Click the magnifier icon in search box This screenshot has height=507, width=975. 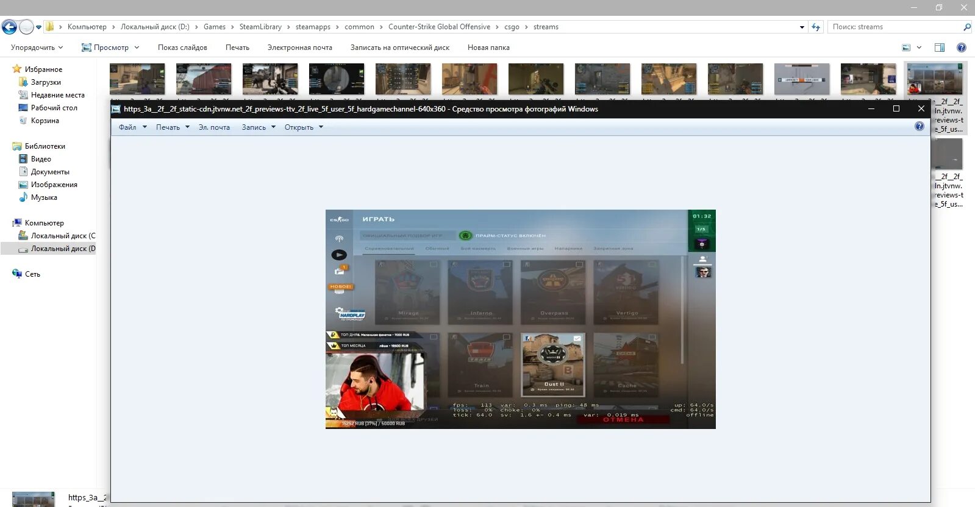click(966, 27)
